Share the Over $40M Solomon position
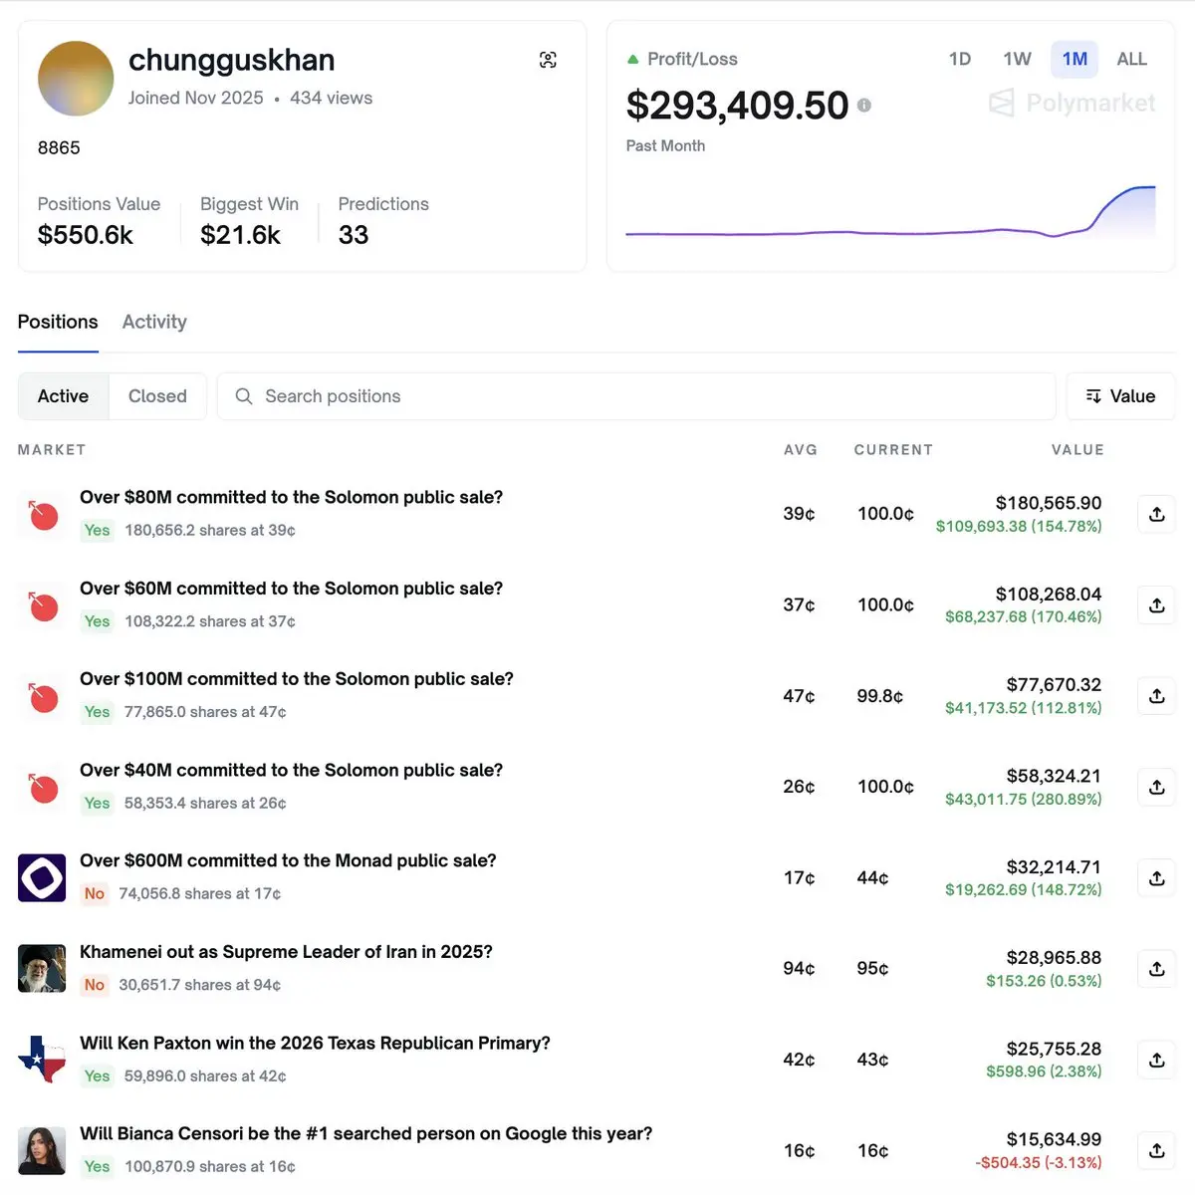The height and width of the screenshot is (1195, 1195). coord(1156,787)
